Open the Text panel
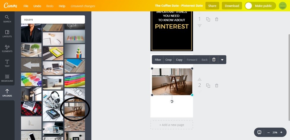The image size is (290, 140). [x=7, y=63]
